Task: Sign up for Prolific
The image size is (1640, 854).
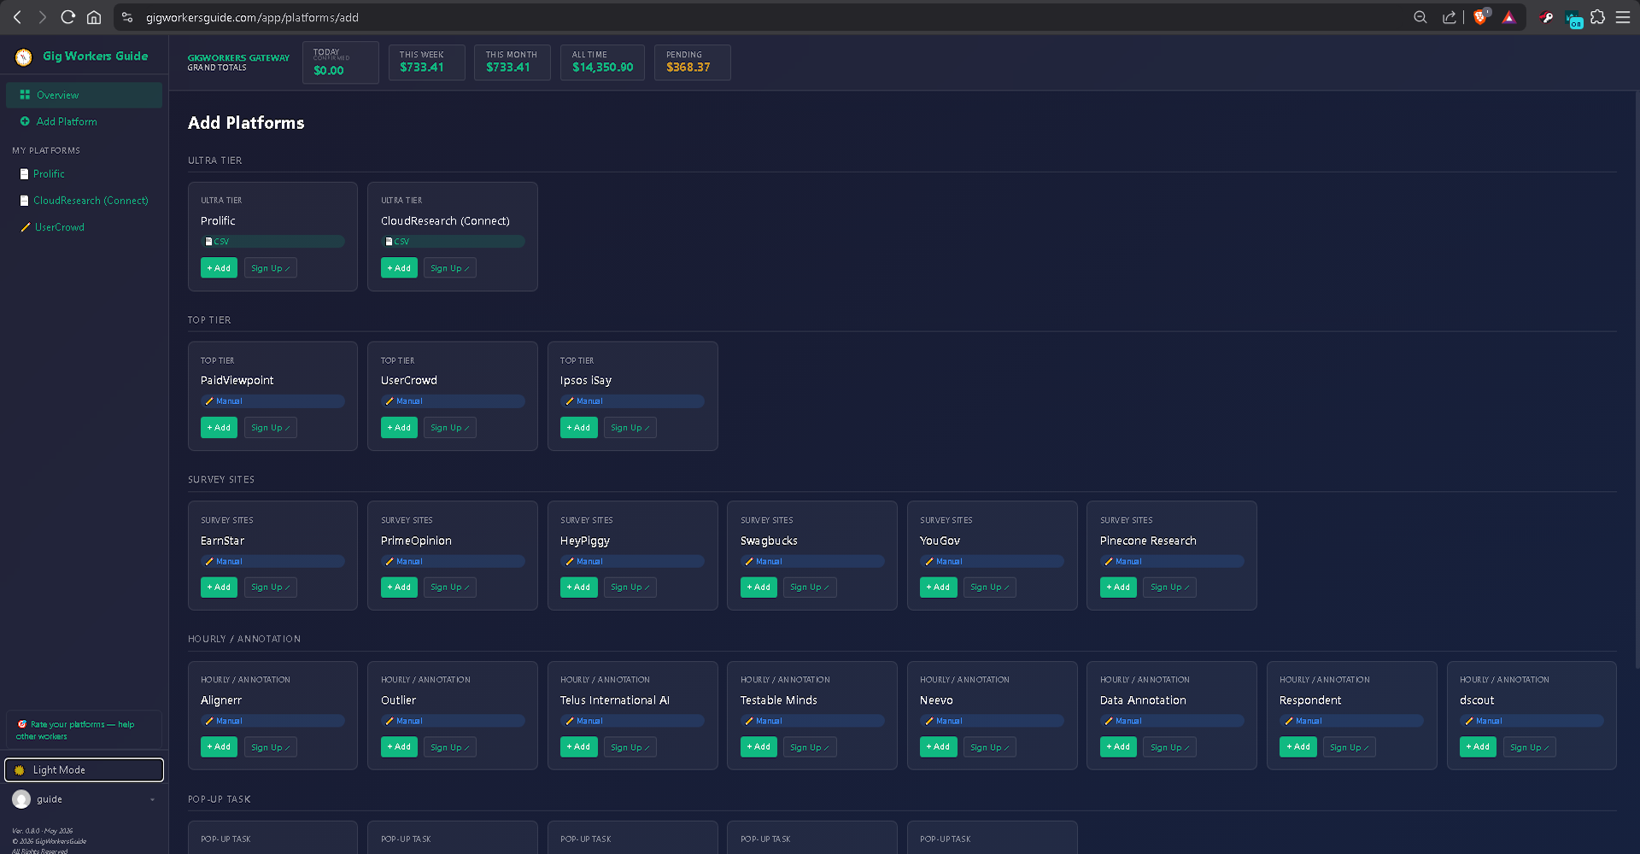Action: tap(271, 268)
